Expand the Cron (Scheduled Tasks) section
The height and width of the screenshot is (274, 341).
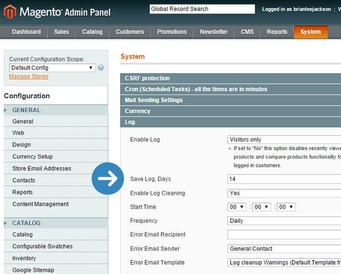point(230,89)
